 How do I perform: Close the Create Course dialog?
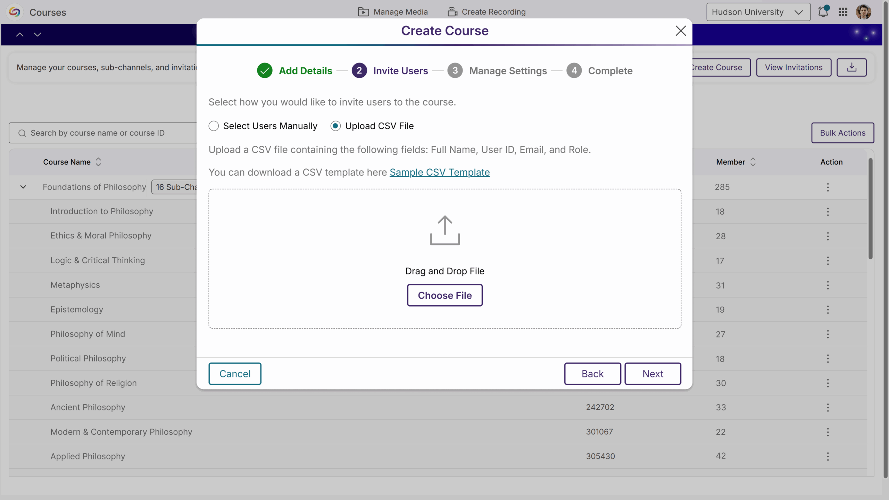click(x=680, y=31)
